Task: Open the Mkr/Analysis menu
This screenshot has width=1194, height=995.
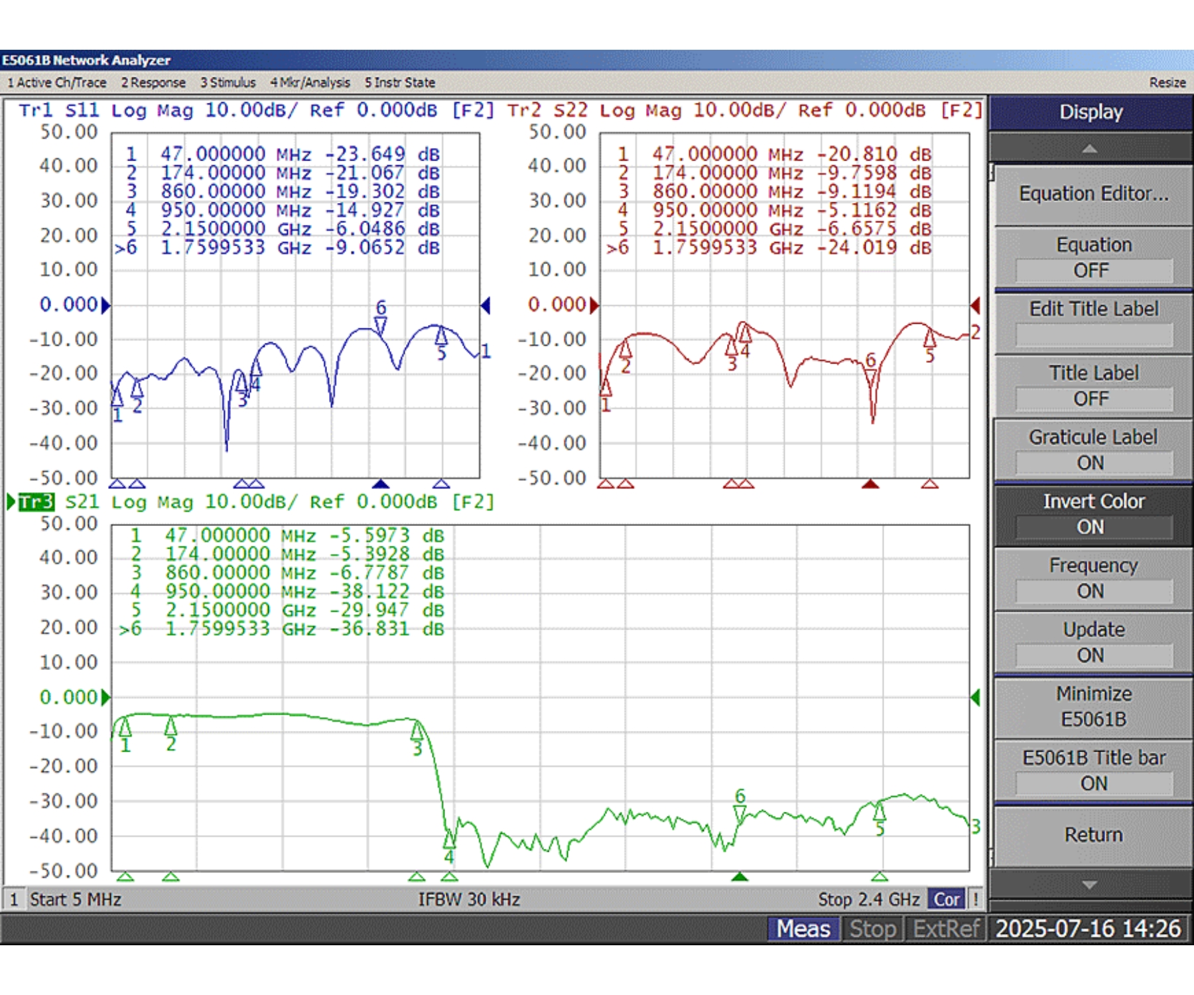Action: [310, 83]
